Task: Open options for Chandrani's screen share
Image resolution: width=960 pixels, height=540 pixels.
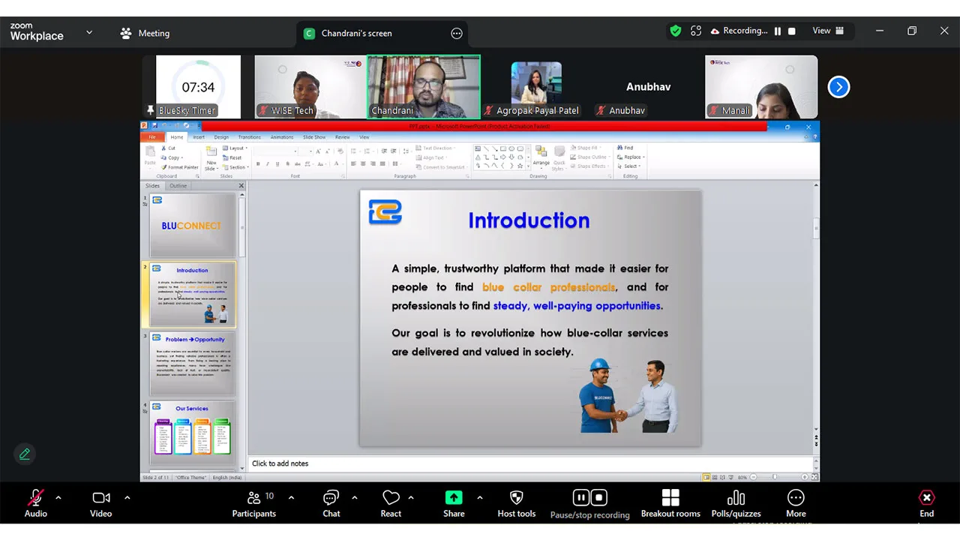Action: [457, 33]
